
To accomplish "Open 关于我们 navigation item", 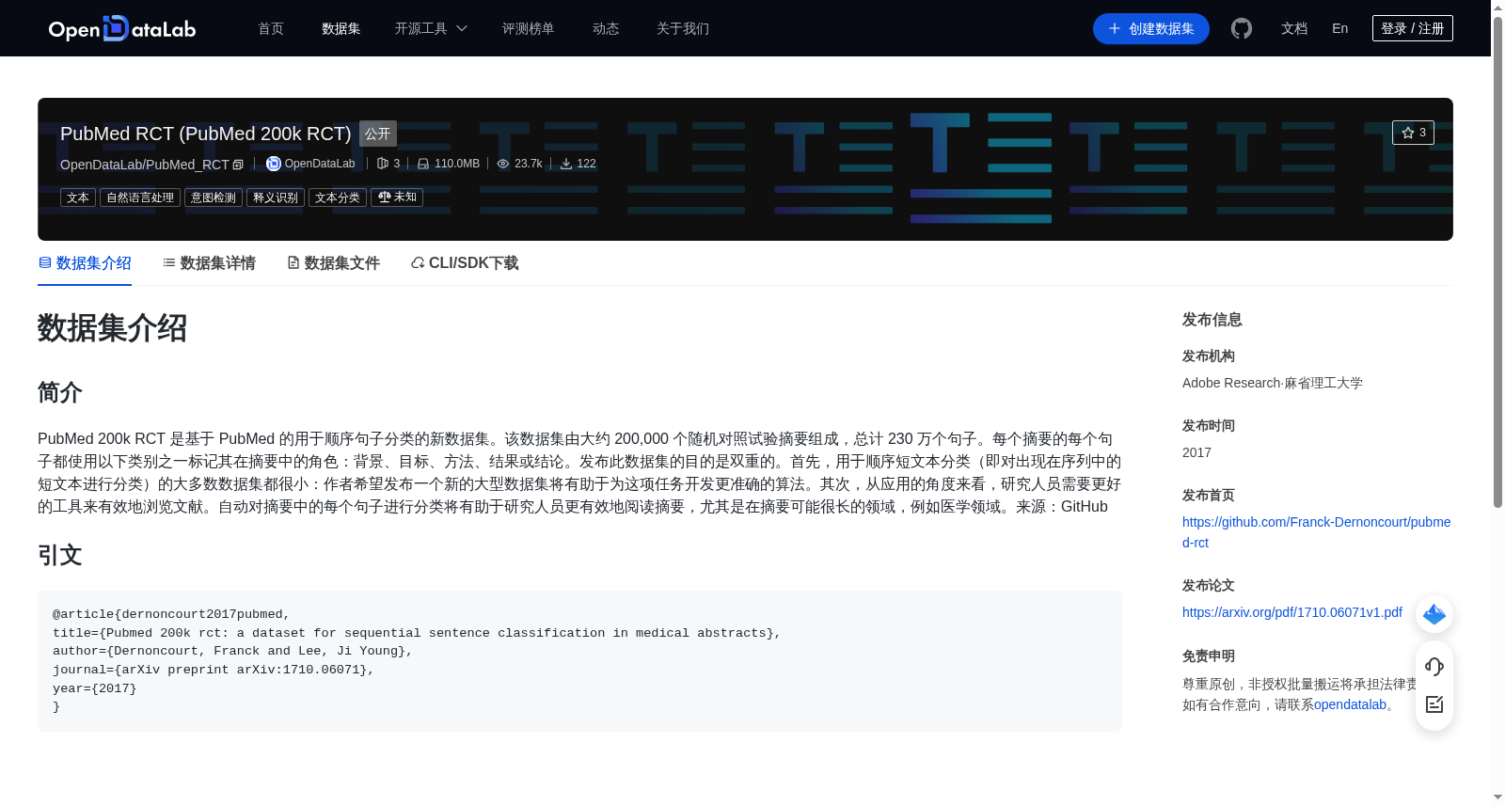I will pyautogui.click(x=683, y=28).
